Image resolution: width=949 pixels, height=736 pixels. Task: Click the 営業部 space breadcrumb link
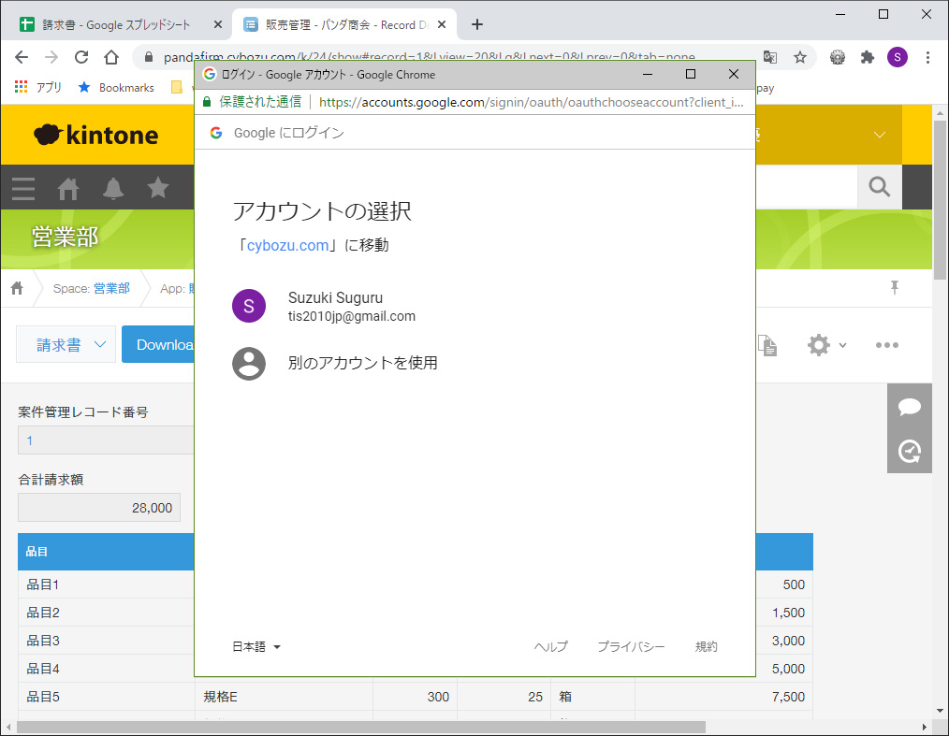pyautogui.click(x=111, y=289)
